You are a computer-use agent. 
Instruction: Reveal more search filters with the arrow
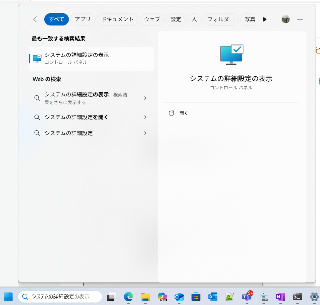[x=265, y=19]
